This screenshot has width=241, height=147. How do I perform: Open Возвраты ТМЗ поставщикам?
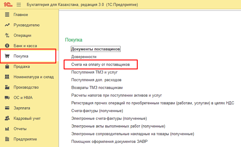pos(97,88)
